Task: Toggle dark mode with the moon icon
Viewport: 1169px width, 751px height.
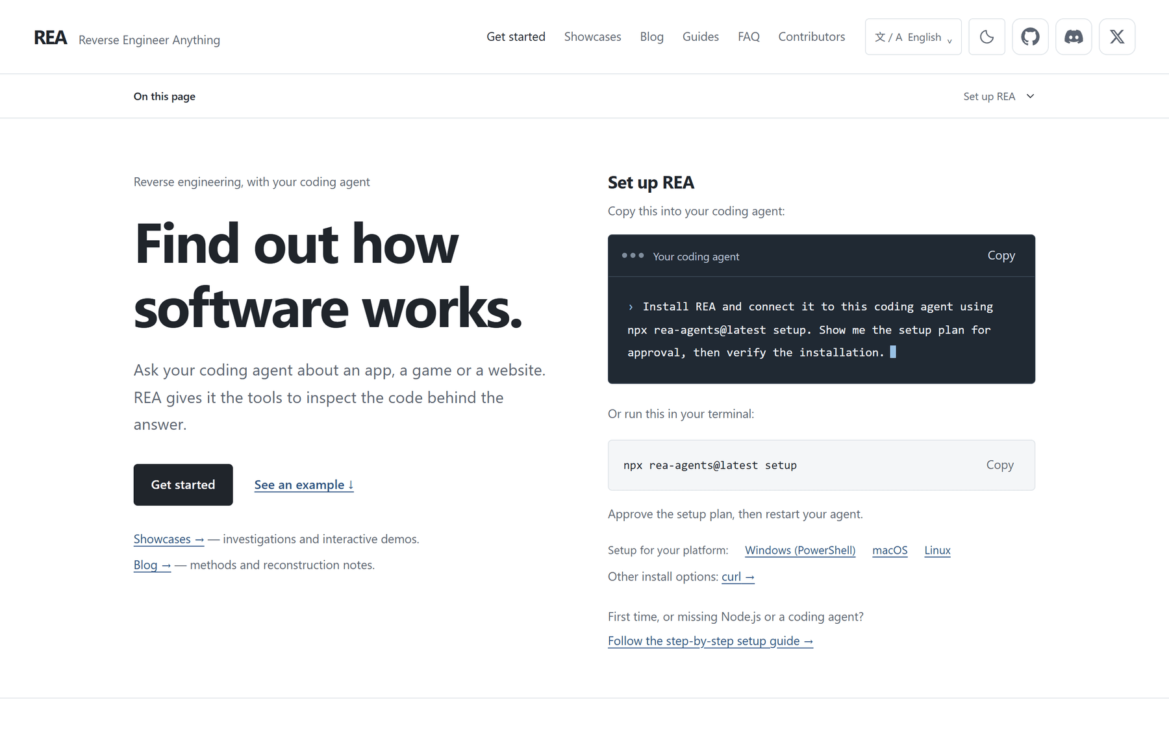Action: [987, 37]
